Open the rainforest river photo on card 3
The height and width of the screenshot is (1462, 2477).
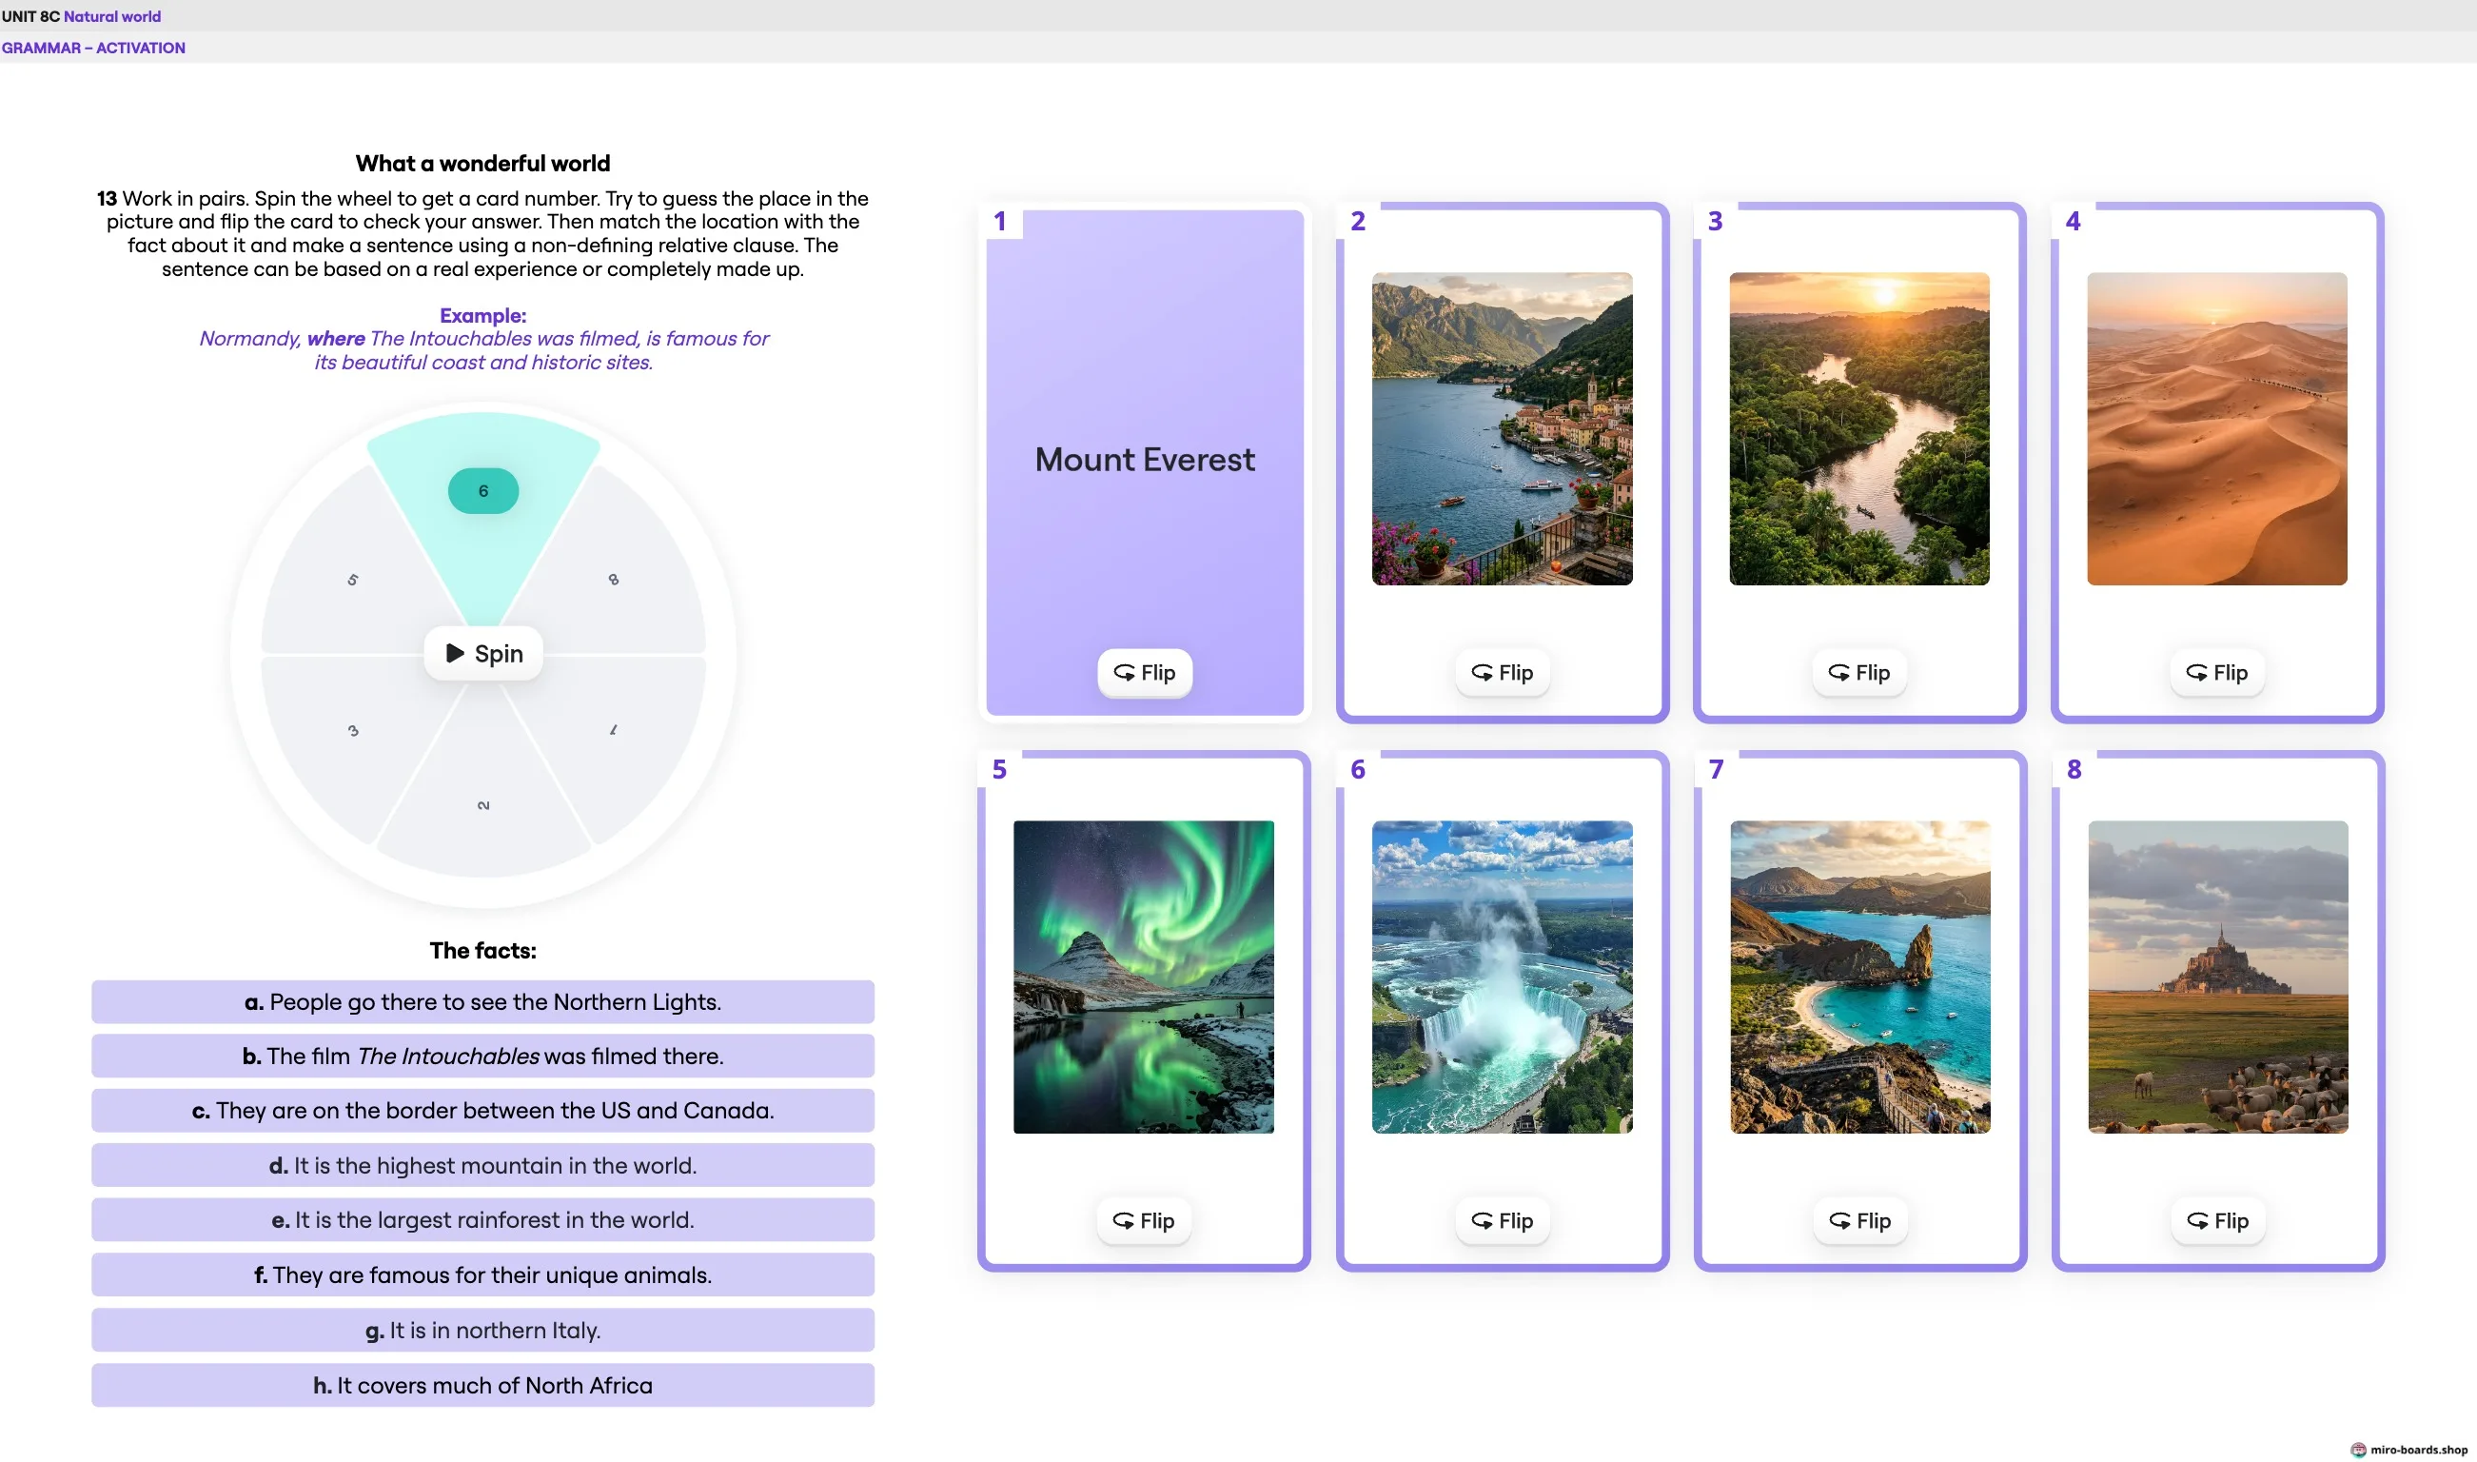[x=1859, y=428]
